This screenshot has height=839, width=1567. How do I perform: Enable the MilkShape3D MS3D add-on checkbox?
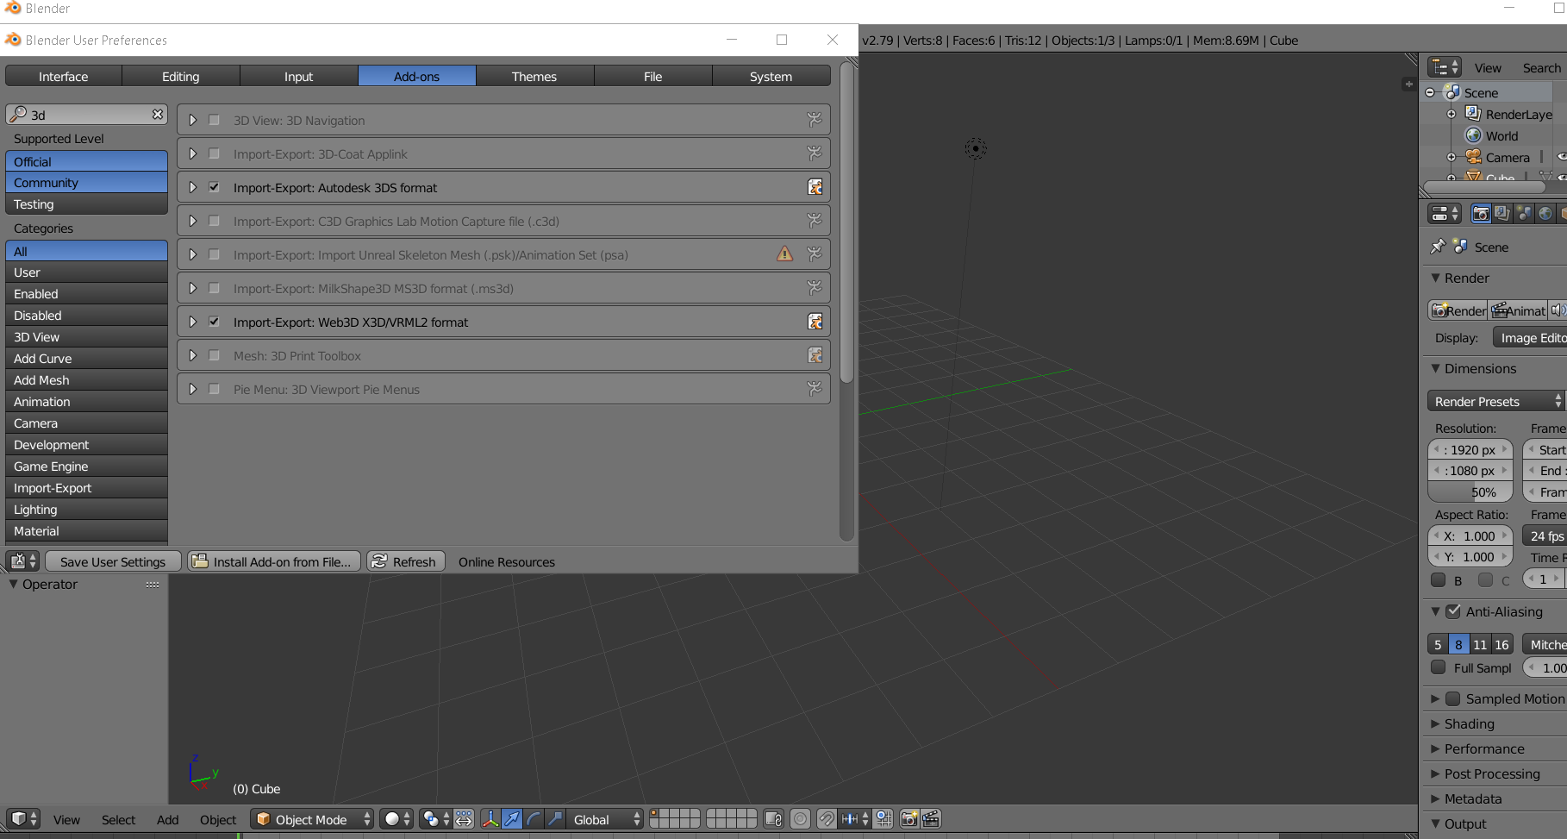click(214, 288)
